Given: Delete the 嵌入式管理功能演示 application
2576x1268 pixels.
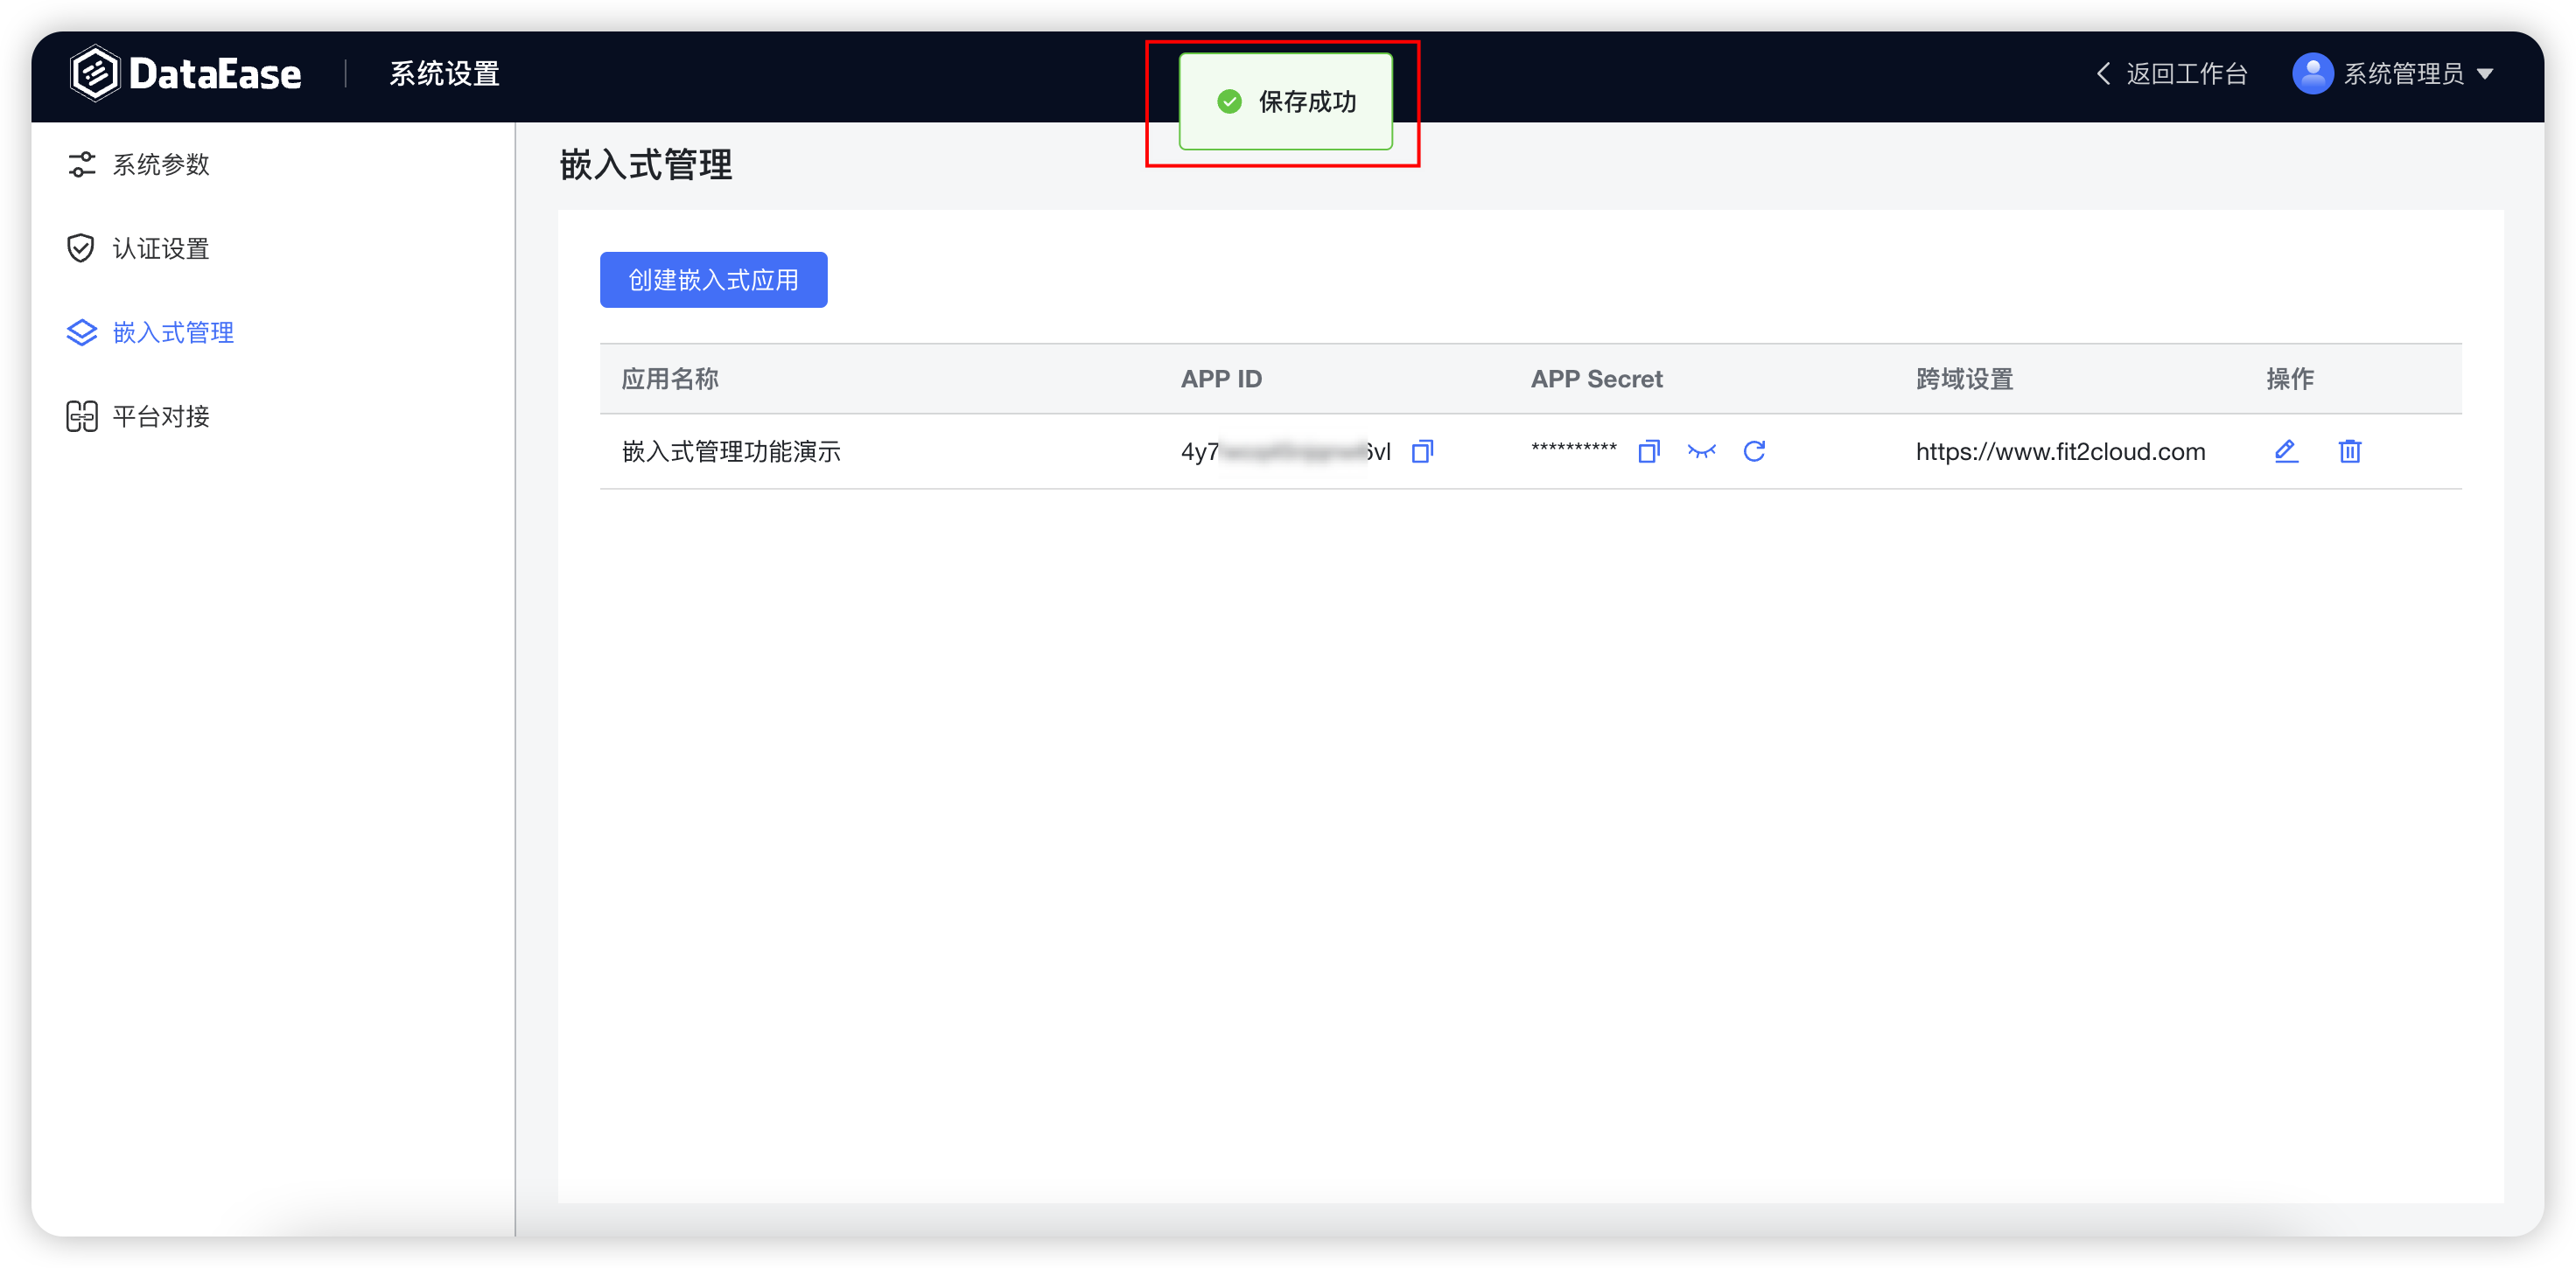Looking at the screenshot, I should point(2350,451).
